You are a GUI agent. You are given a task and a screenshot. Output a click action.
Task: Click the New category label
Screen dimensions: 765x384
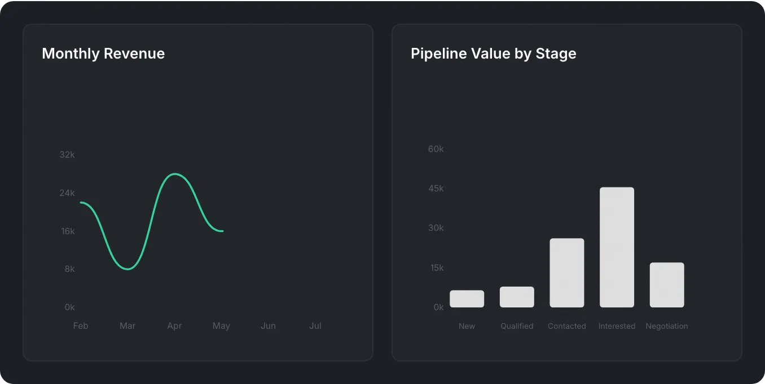[x=467, y=325]
